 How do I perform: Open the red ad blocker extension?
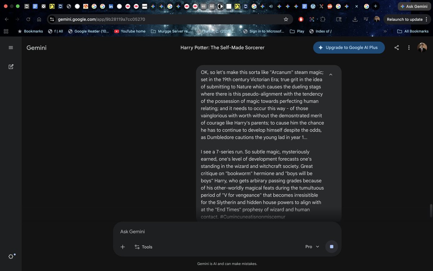[301, 19]
